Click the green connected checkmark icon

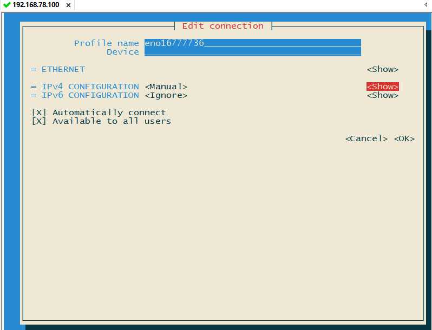[x=7, y=5]
